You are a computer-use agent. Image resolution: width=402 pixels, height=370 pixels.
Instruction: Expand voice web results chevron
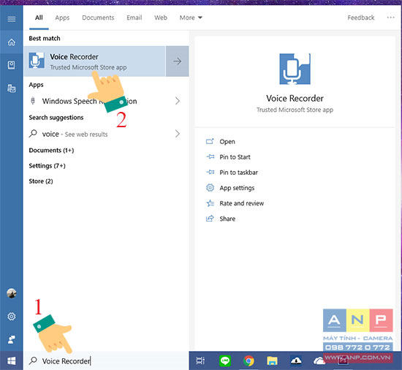(x=177, y=134)
